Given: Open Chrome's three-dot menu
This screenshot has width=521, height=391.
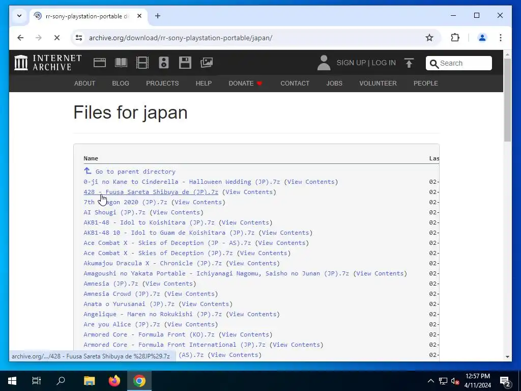Looking at the screenshot, I should point(501,38).
